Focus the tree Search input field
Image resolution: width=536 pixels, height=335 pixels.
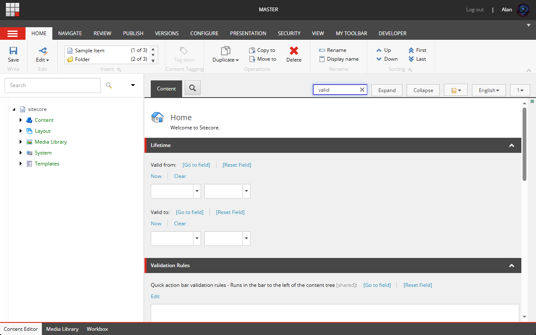point(52,85)
